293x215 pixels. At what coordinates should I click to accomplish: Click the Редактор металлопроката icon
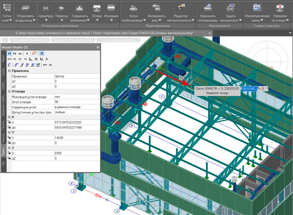(x=181, y=8)
